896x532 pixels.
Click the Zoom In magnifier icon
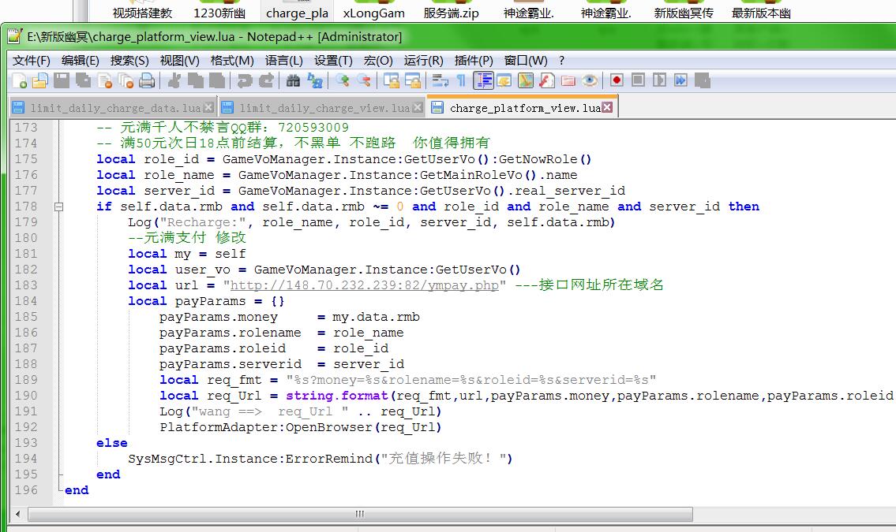point(343,80)
